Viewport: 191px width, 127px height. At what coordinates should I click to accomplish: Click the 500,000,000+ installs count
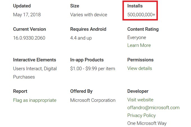click(x=141, y=15)
